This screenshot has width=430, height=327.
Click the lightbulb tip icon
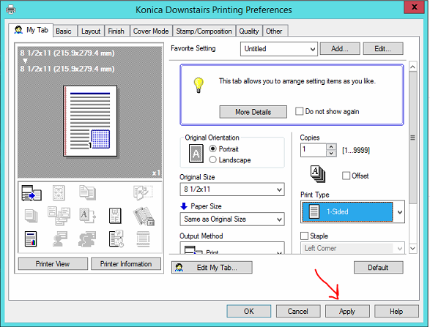(199, 85)
